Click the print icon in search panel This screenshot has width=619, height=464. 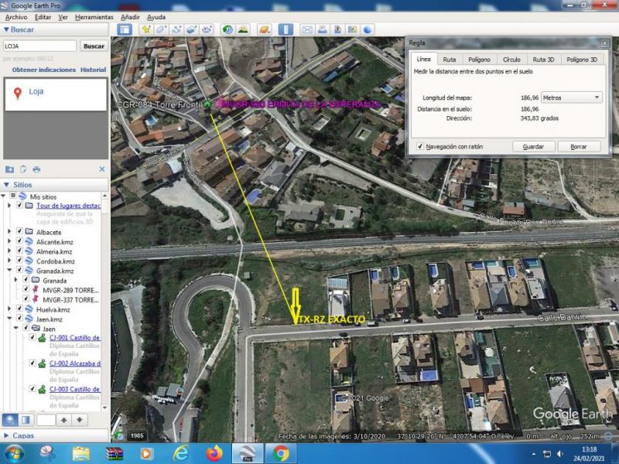tap(36, 169)
